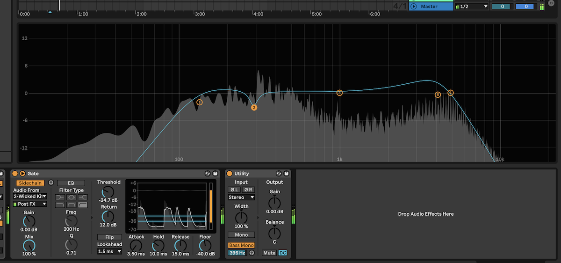Viewport: 561px width, 263px height.
Task: Click EQ filter point 3
Action: 340,93
